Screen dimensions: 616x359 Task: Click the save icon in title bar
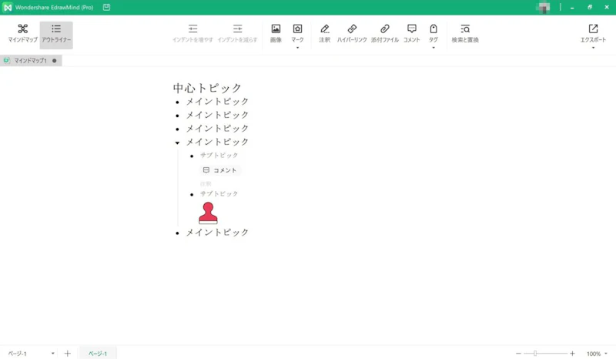[x=106, y=7]
